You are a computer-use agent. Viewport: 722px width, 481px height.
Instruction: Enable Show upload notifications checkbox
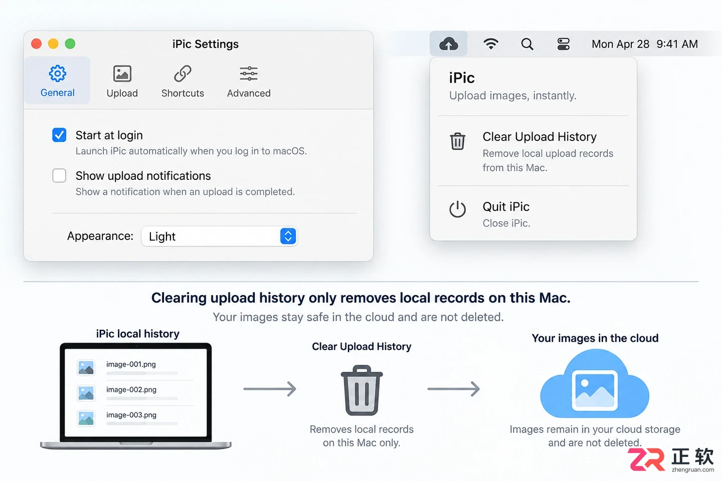click(x=59, y=175)
